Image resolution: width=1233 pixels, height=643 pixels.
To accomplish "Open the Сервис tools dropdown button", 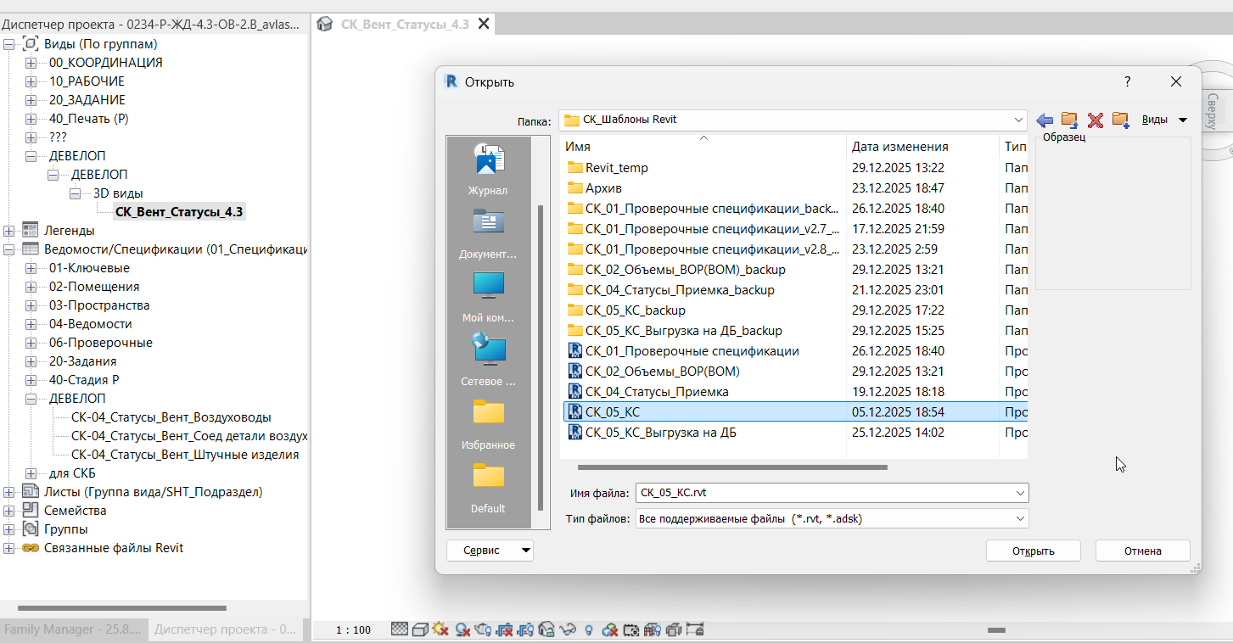I will 490,551.
